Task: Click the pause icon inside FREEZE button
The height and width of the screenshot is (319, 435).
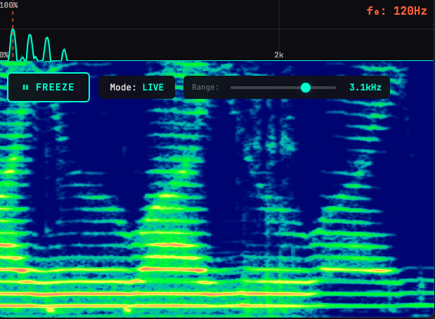Action: pyautogui.click(x=25, y=88)
